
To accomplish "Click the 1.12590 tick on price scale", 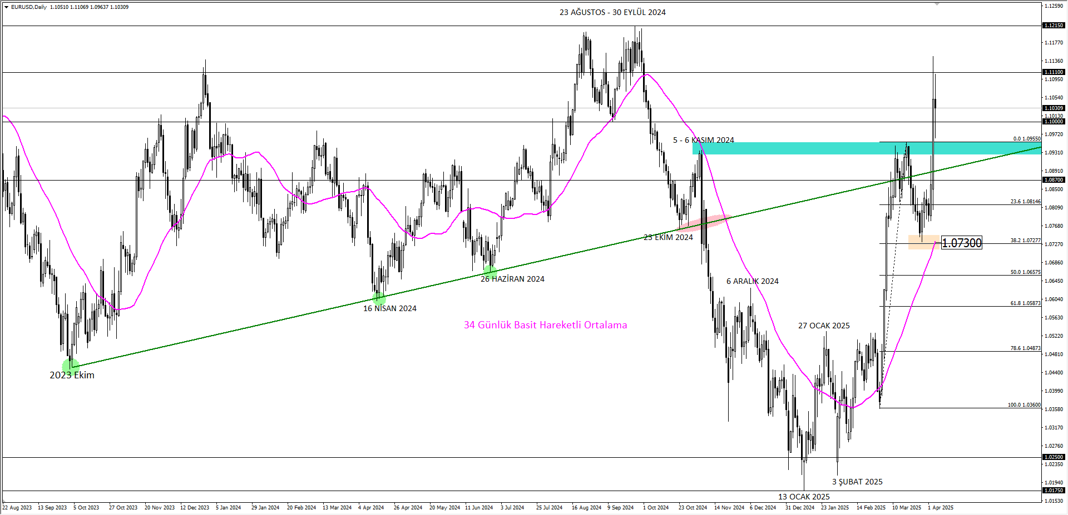I will [1054, 6].
